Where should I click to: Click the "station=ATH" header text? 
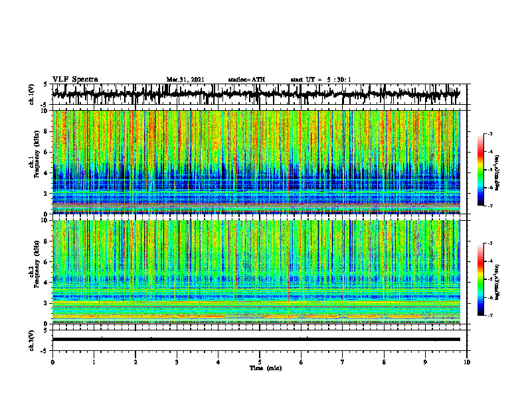click(x=246, y=80)
